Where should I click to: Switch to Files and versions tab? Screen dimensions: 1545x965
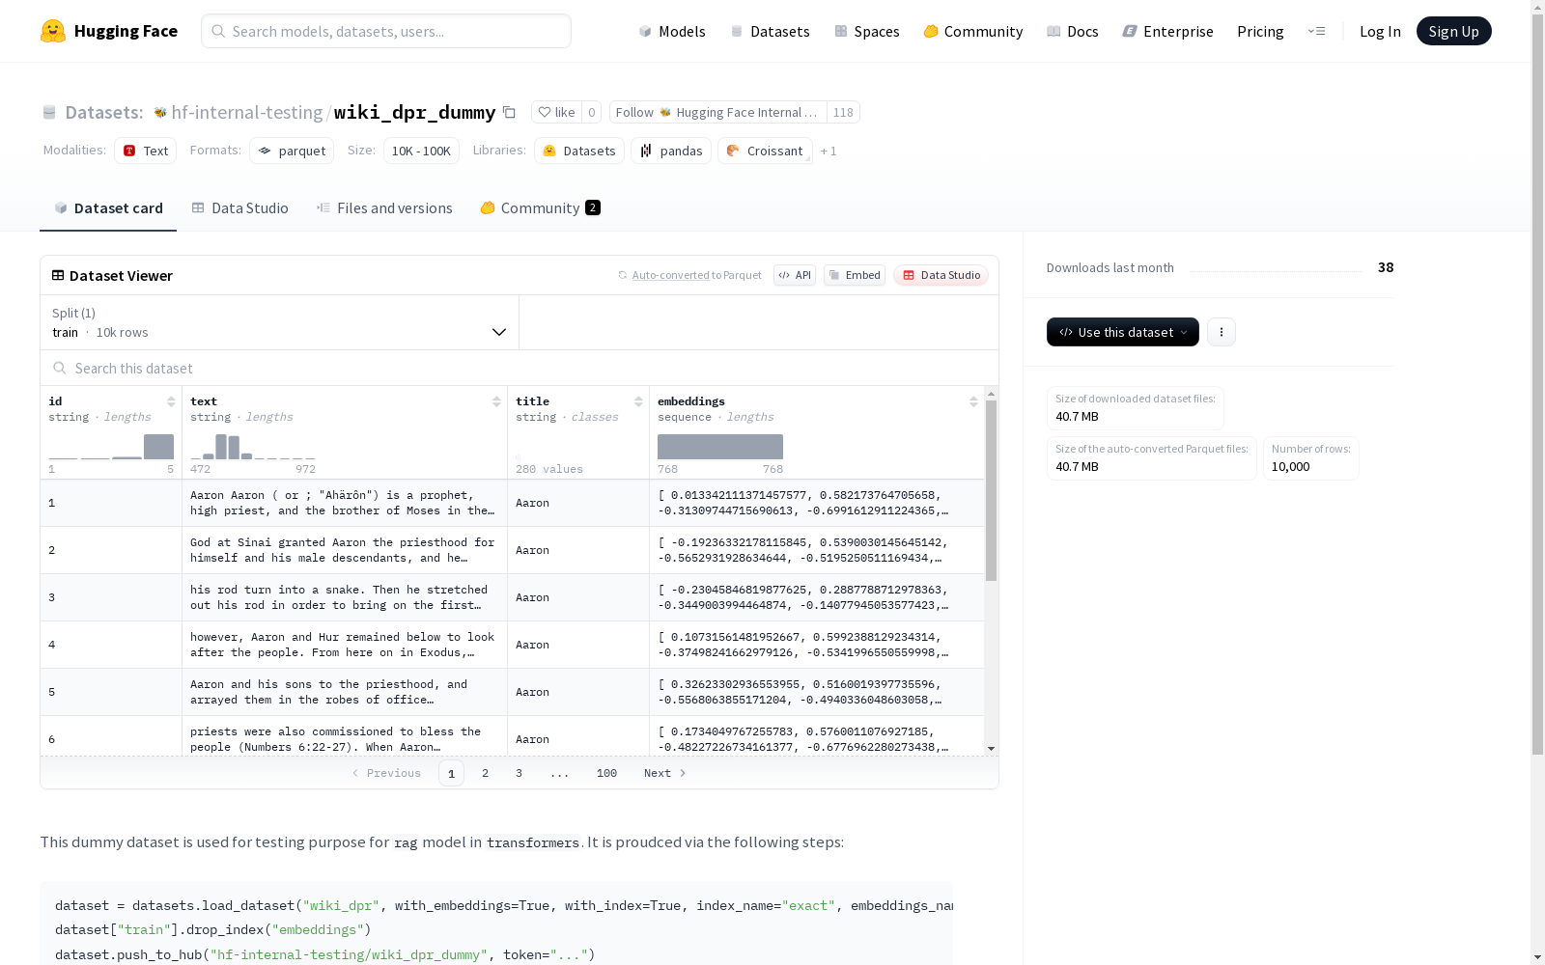384,207
